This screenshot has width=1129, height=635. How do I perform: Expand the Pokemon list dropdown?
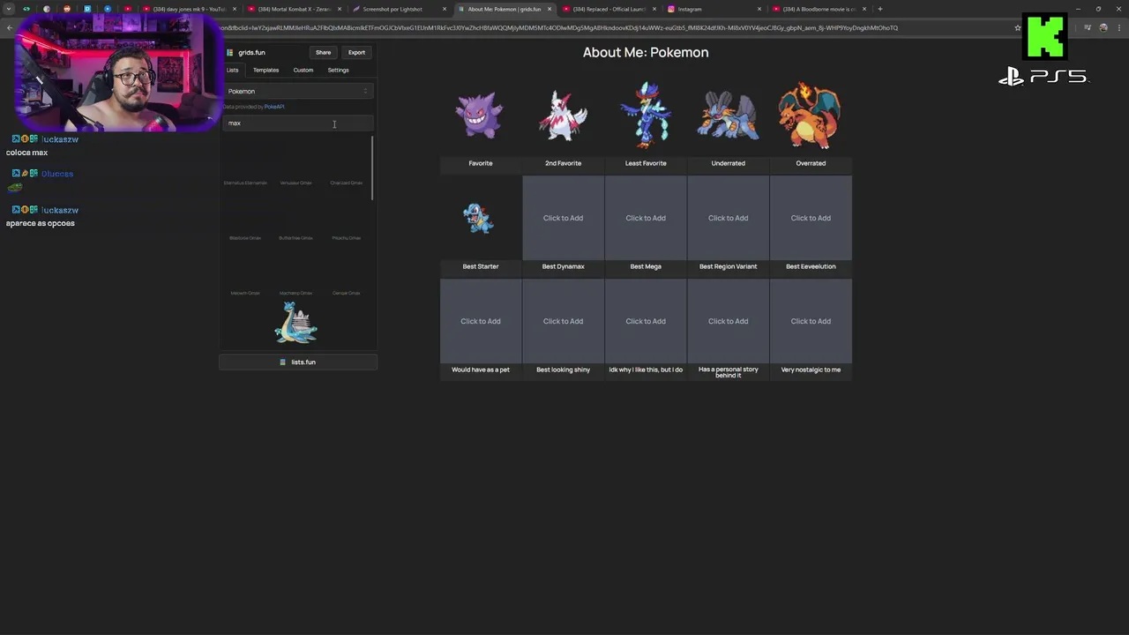click(298, 91)
